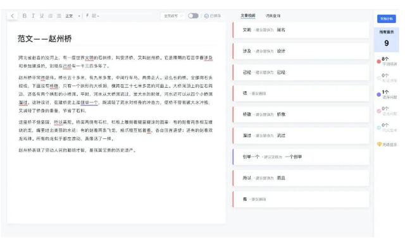Open the full-text rewrite mode dropdown

click(173, 16)
